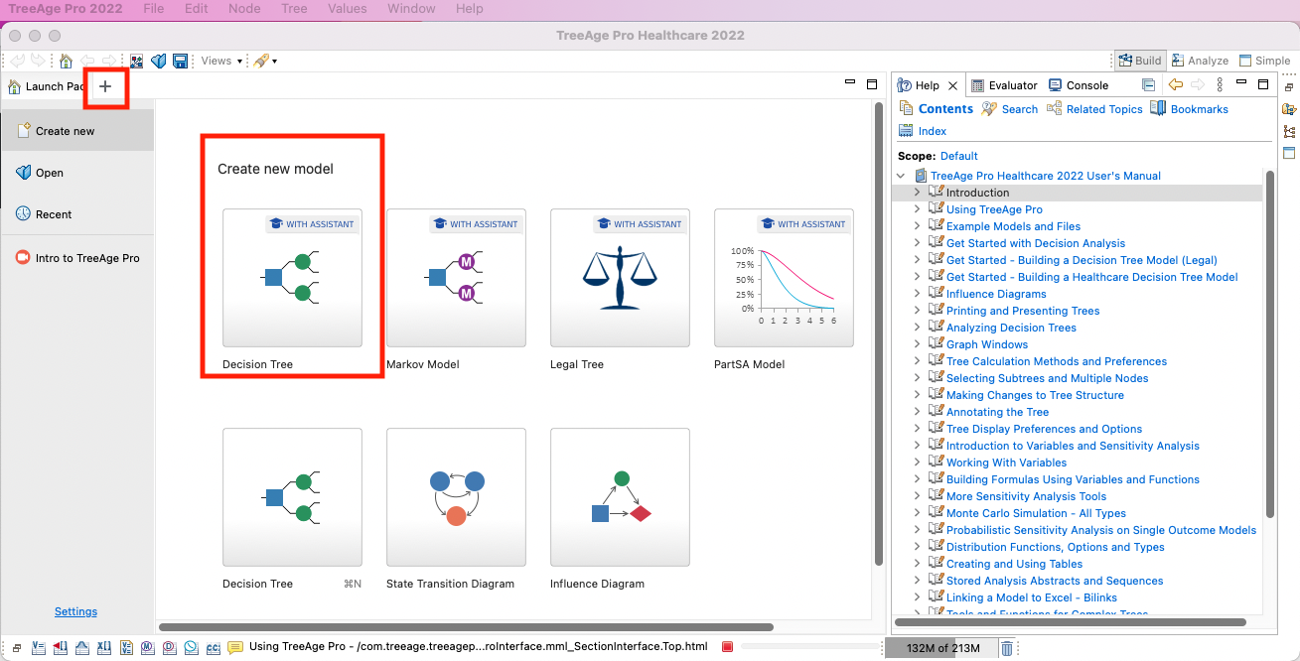Expand the Annotating the Tree topic

pos(917,412)
